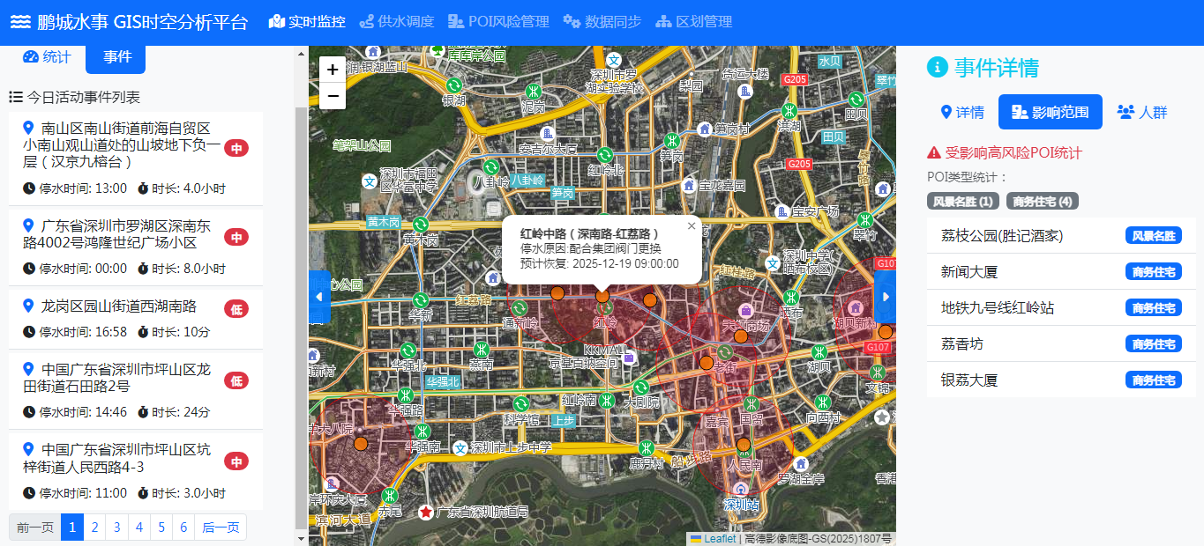Click location pin icon of 南山区南山街道 event
1204x546 pixels.
tap(28, 128)
